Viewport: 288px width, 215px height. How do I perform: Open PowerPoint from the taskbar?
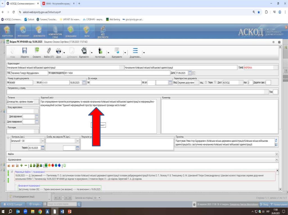[x=69, y=212]
